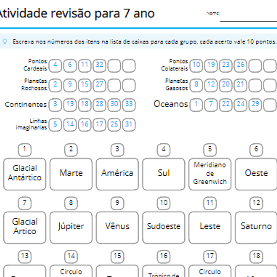
Task: Click the lightbulb hint icon
Action: pos(5,42)
